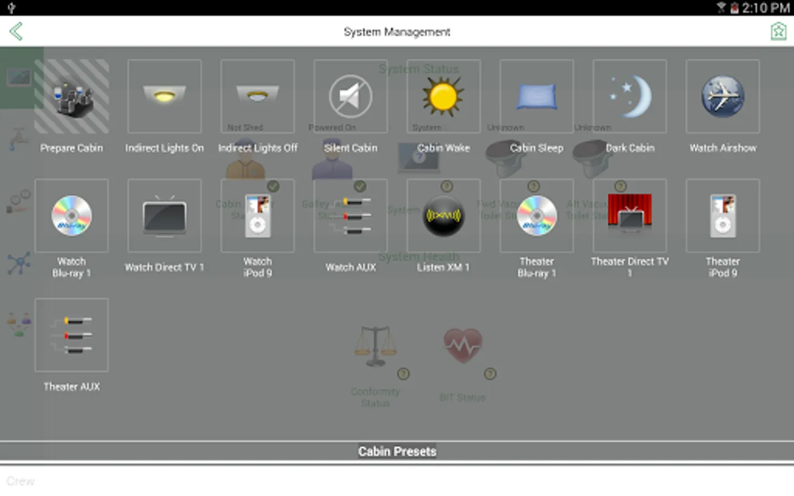Open the home icon in top-right corner
794x496 pixels.
[x=778, y=31]
